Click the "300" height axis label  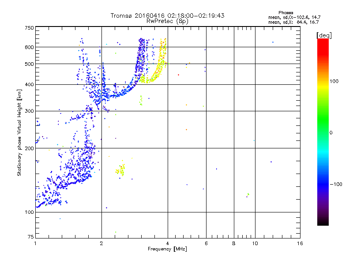(29, 111)
